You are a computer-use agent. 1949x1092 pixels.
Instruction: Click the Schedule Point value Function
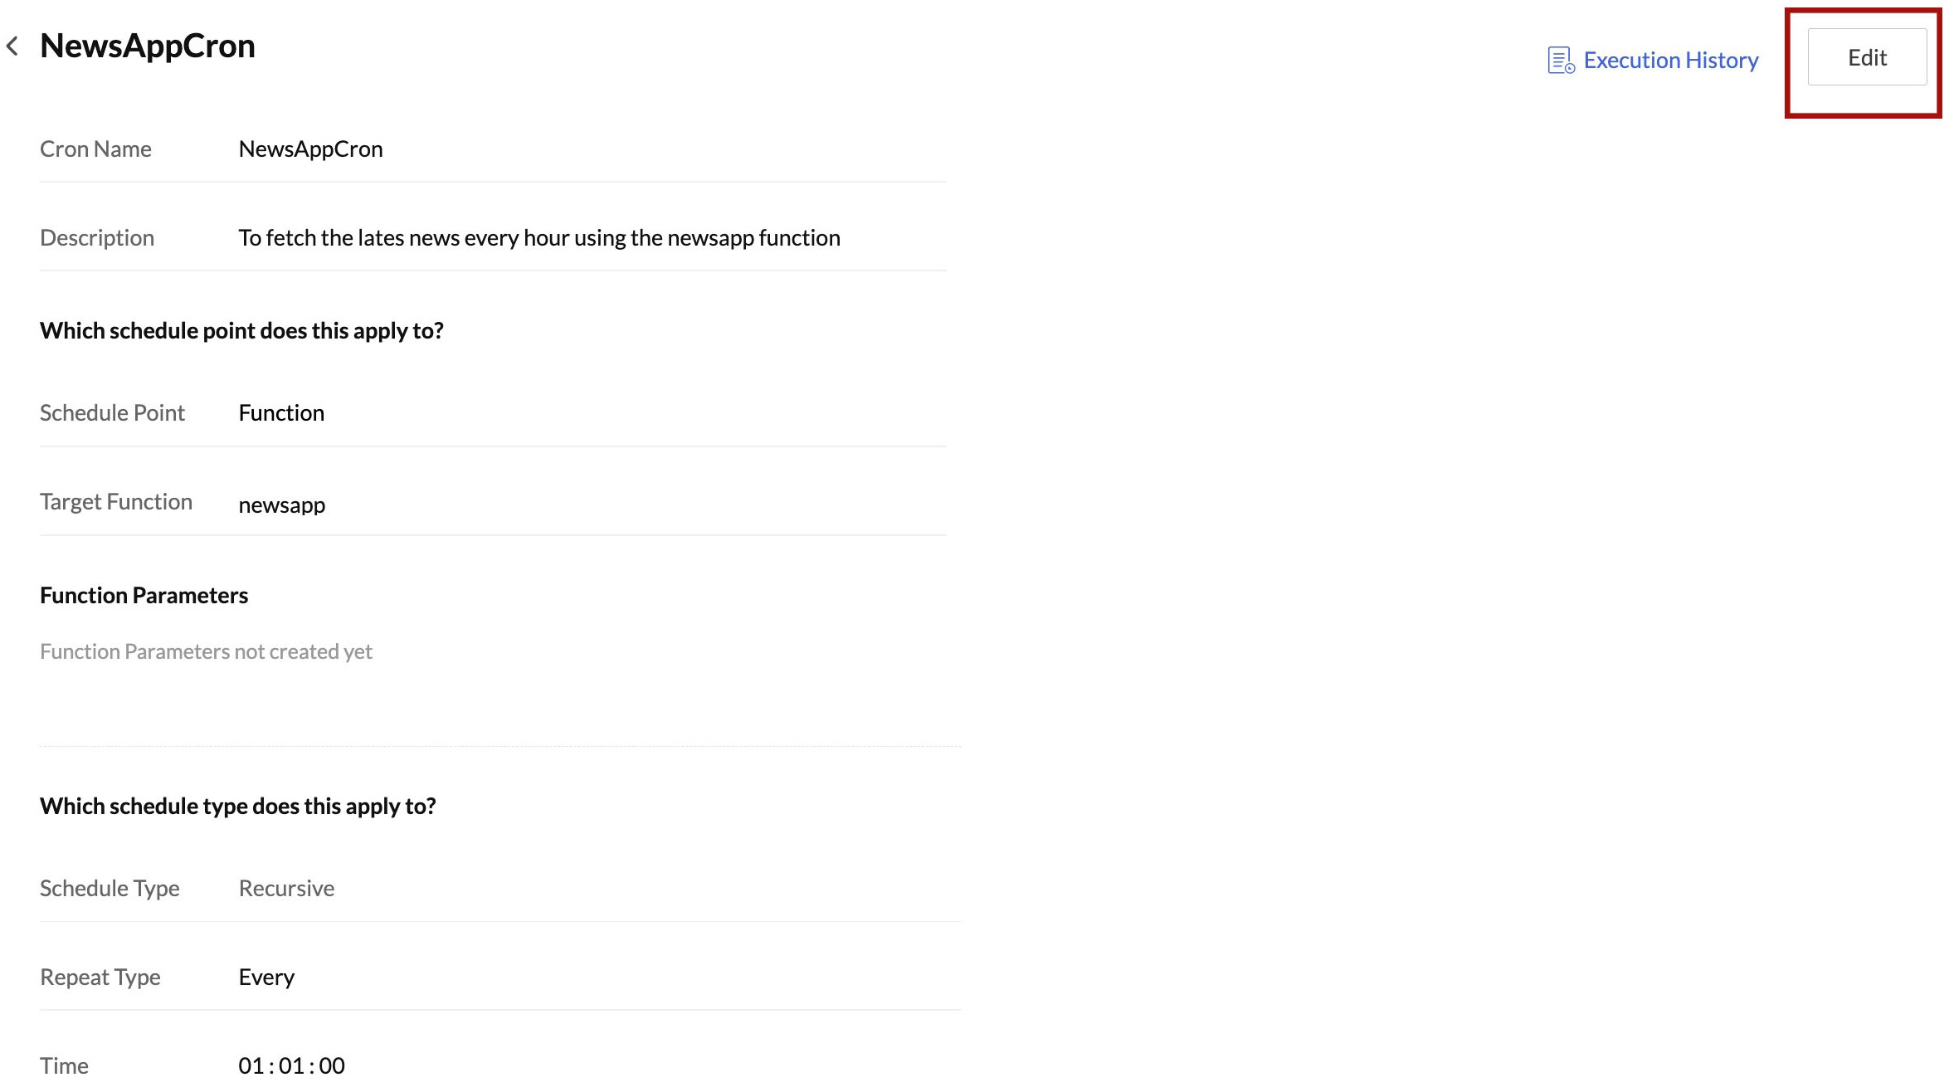[281, 413]
